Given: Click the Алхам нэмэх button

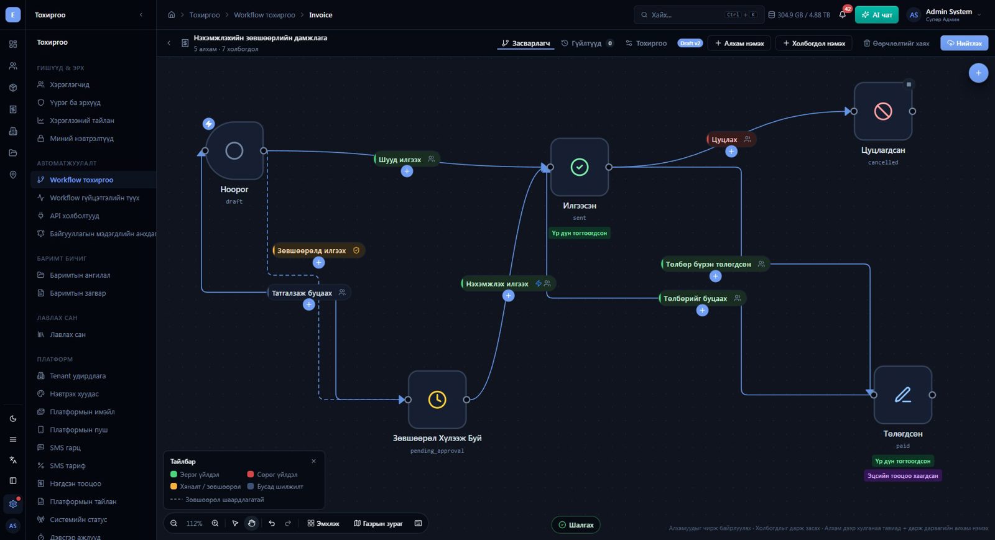Looking at the screenshot, I should (739, 43).
